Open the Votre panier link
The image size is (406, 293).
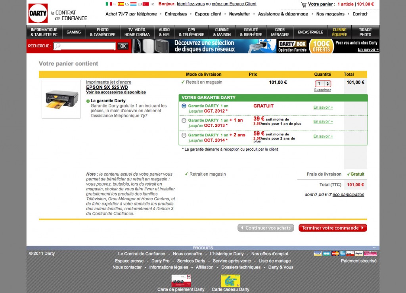point(320,4)
